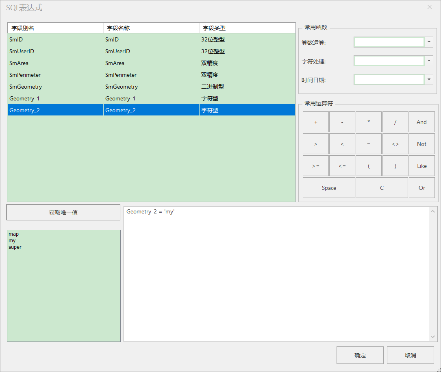Select the SmArea field row
The width and height of the screenshot is (441, 372).
[151, 63]
